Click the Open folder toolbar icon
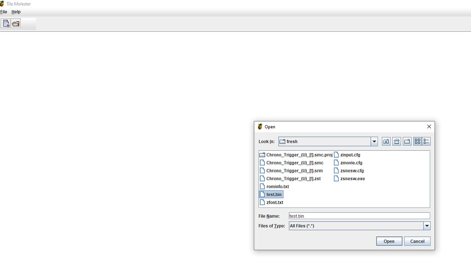The height and width of the screenshot is (262, 471). click(x=16, y=23)
